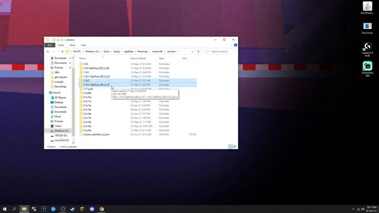
Task: Sort by Date modified column header
Action: (138, 59)
